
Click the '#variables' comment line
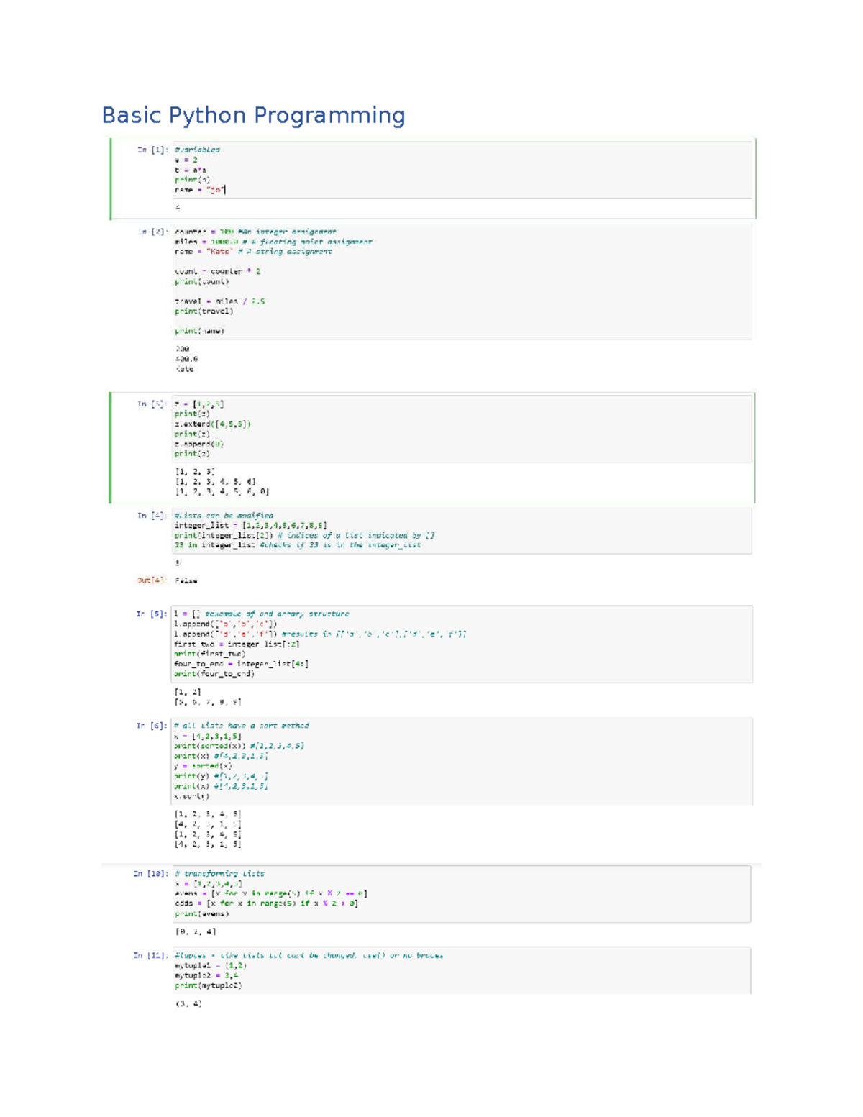(197, 150)
